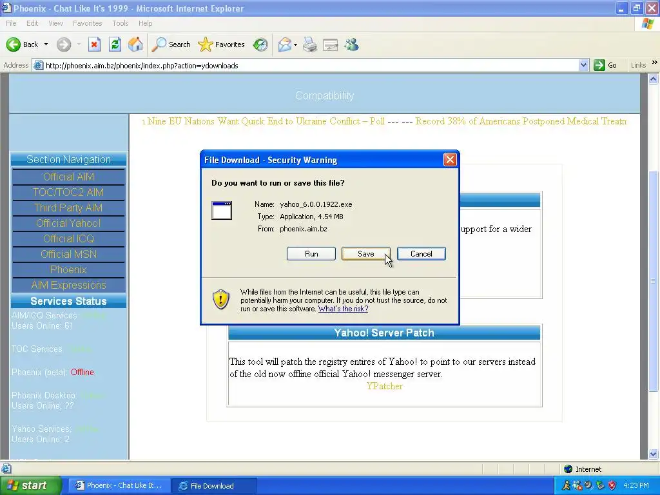Open the History icon in toolbar

[x=260, y=44]
